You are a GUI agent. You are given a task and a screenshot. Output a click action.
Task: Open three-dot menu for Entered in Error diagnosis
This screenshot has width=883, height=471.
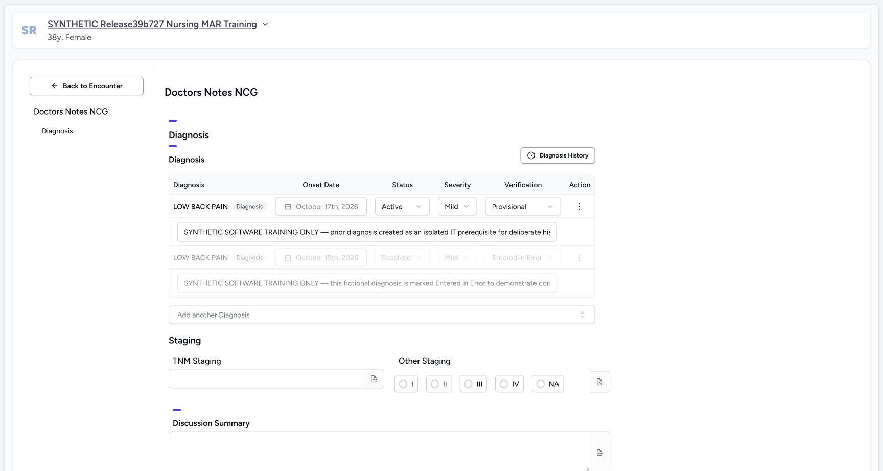[x=579, y=258]
